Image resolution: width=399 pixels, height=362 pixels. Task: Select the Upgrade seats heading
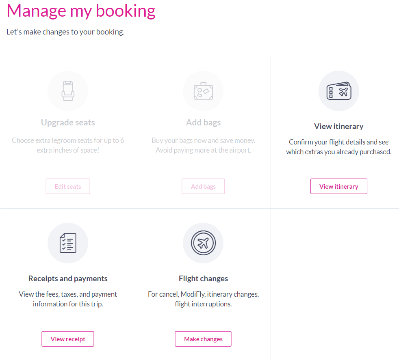[68, 123]
